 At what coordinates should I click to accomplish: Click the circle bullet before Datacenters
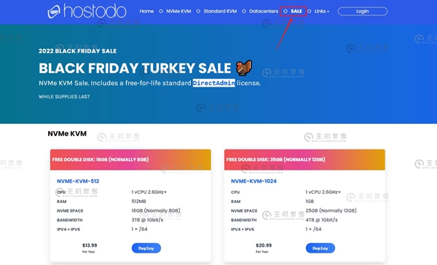pos(244,12)
